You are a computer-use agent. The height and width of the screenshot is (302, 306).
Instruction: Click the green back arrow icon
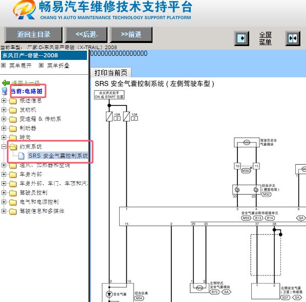[x=6, y=83]
